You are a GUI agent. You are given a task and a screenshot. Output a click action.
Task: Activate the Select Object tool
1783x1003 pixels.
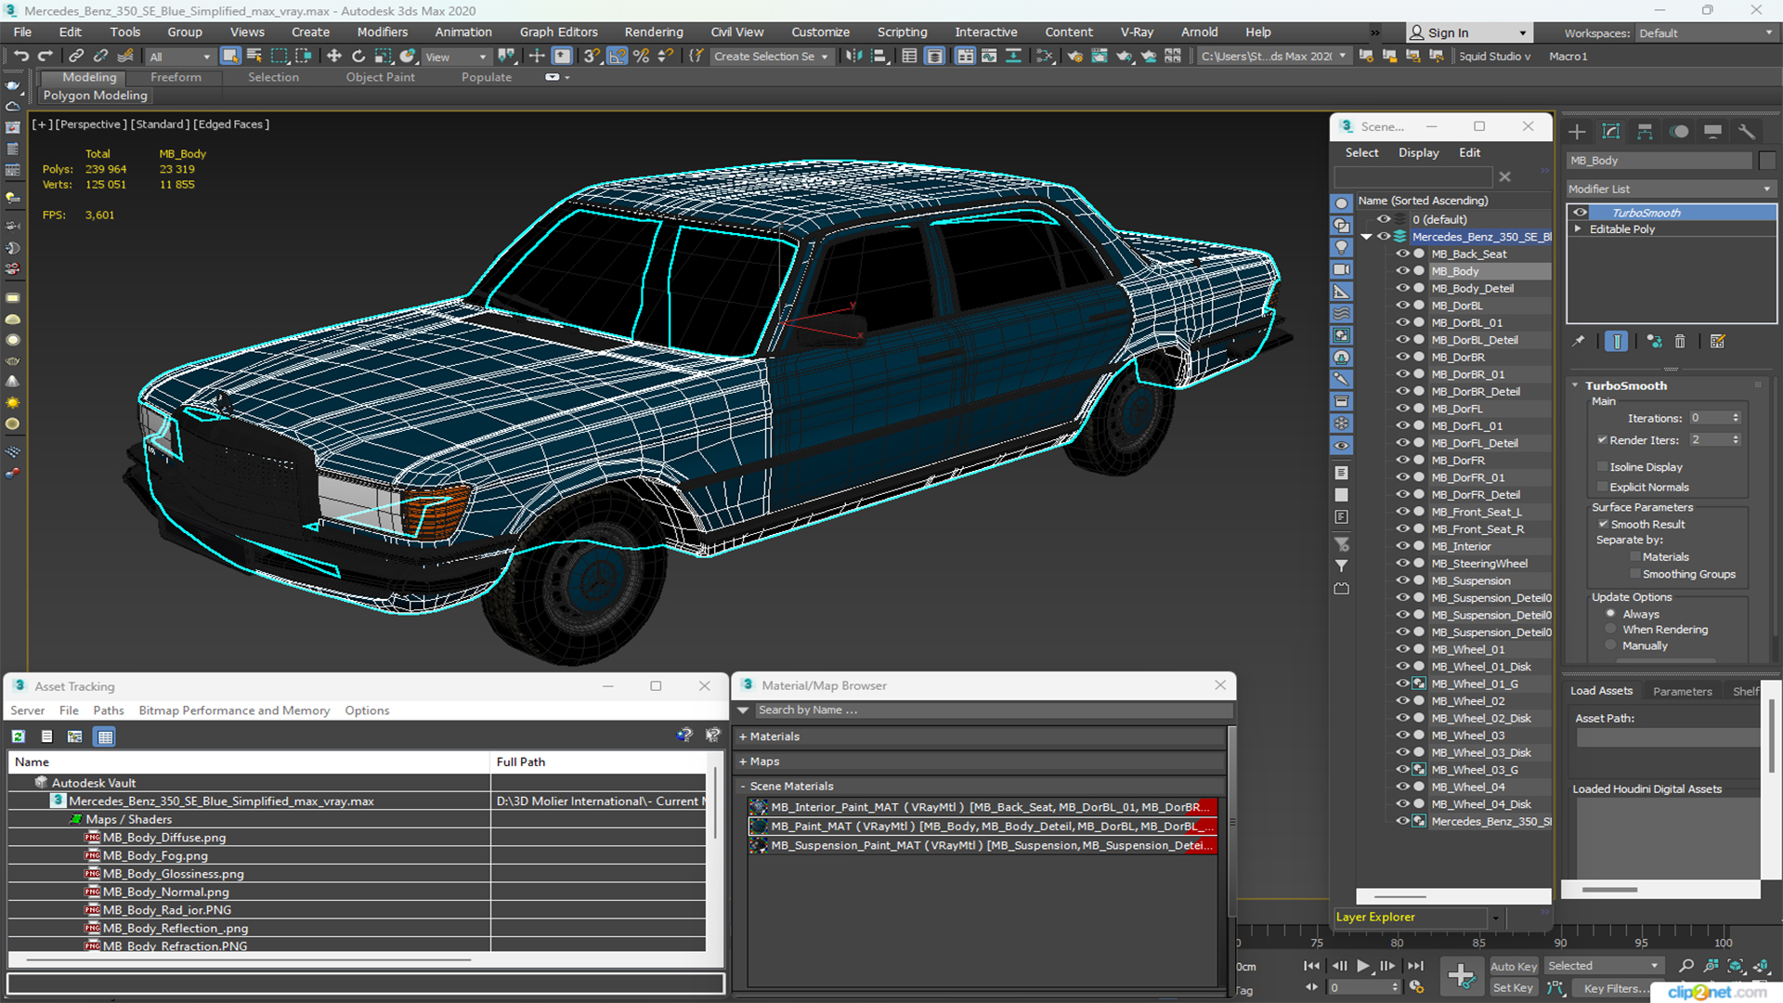click(x=230, y=57)
